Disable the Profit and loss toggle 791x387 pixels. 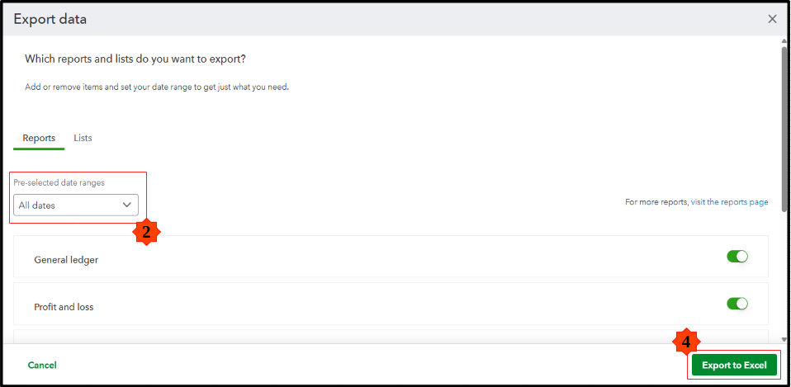(x=737, y=304)
